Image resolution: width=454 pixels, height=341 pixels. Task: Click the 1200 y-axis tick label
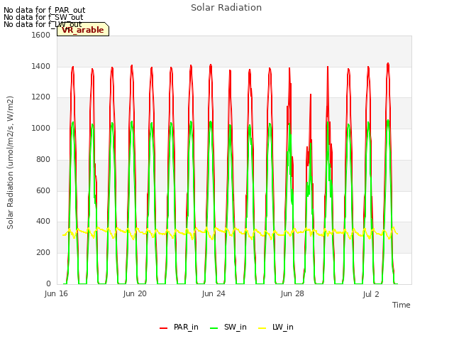[x=41, y=97]
